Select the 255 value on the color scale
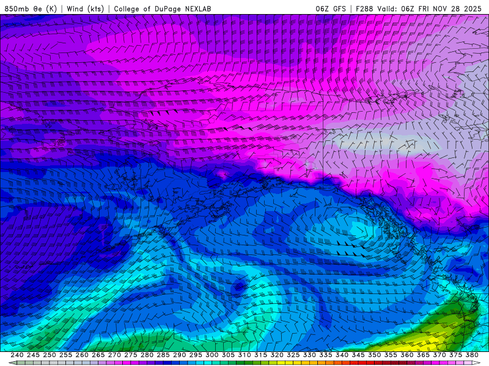This screenshot has height=366, width=489. tap(65, 355)
